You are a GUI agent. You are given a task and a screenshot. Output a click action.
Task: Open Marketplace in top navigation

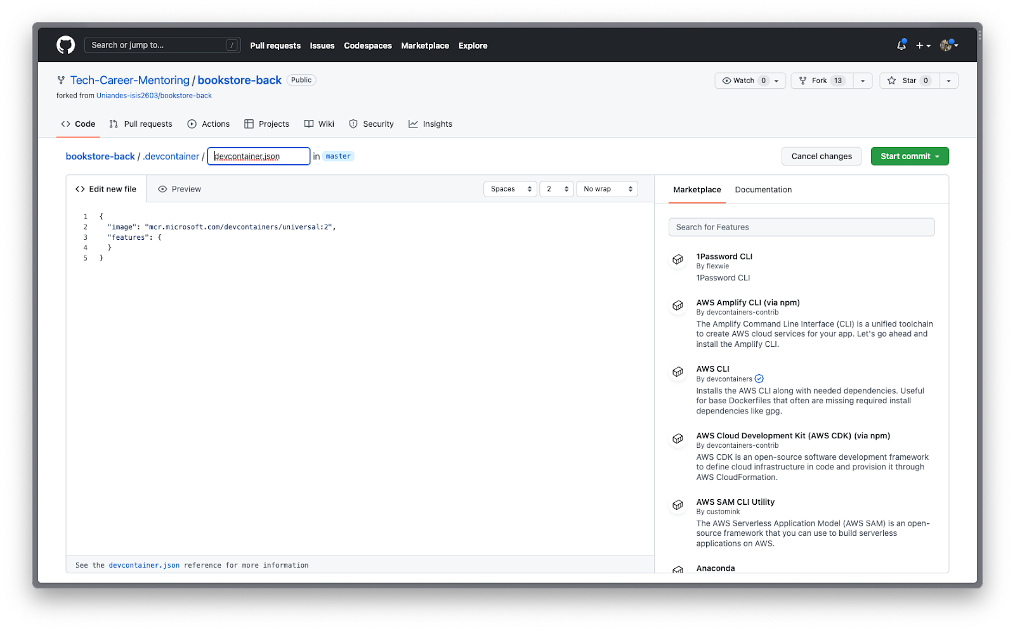pyautogui.click(x=425, y=46)
